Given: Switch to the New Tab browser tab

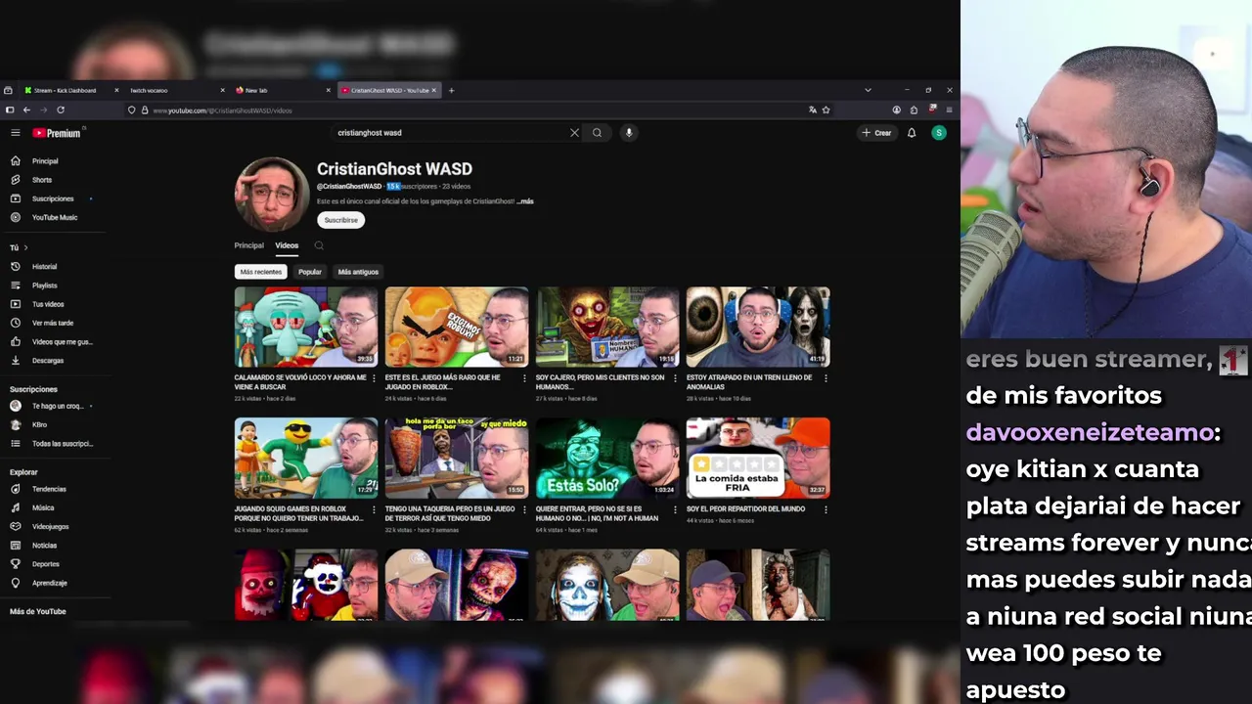Looking at the screenshot, I should [x=282, y=90].
